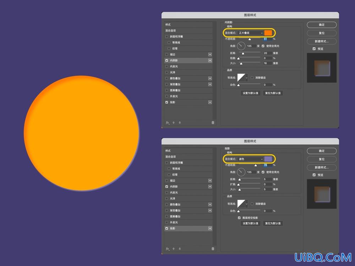The width and height of the screenshot is (355, 266).
Task: Click 不透明度 slider handle in Drop Shadow dialog
Action: click(256, 166)
